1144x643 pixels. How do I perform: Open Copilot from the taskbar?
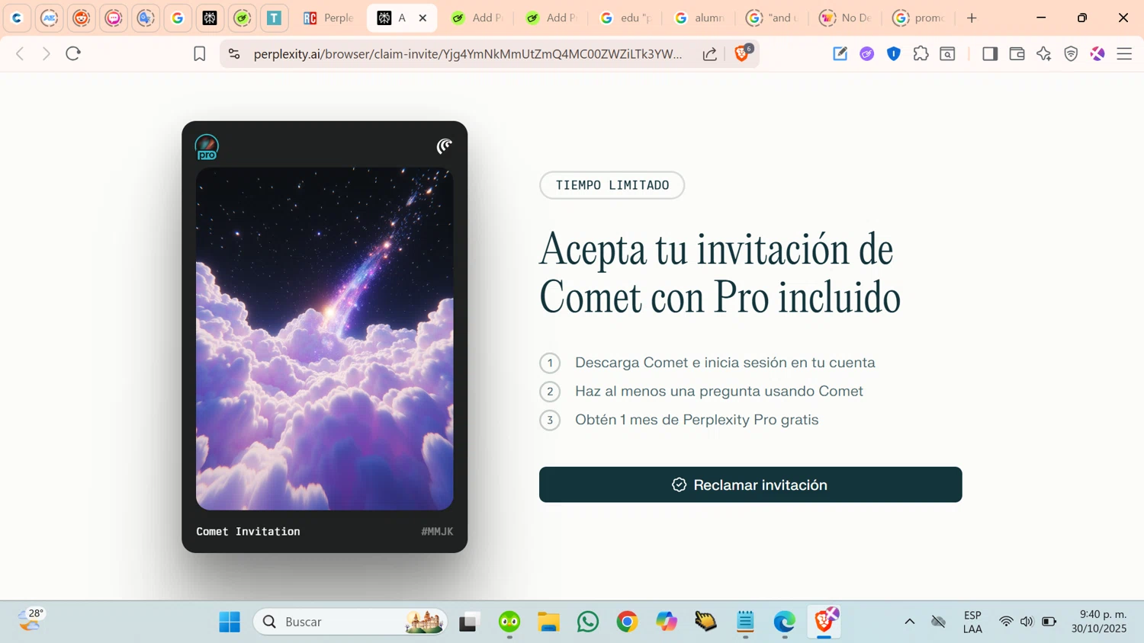tap(667, 622)
